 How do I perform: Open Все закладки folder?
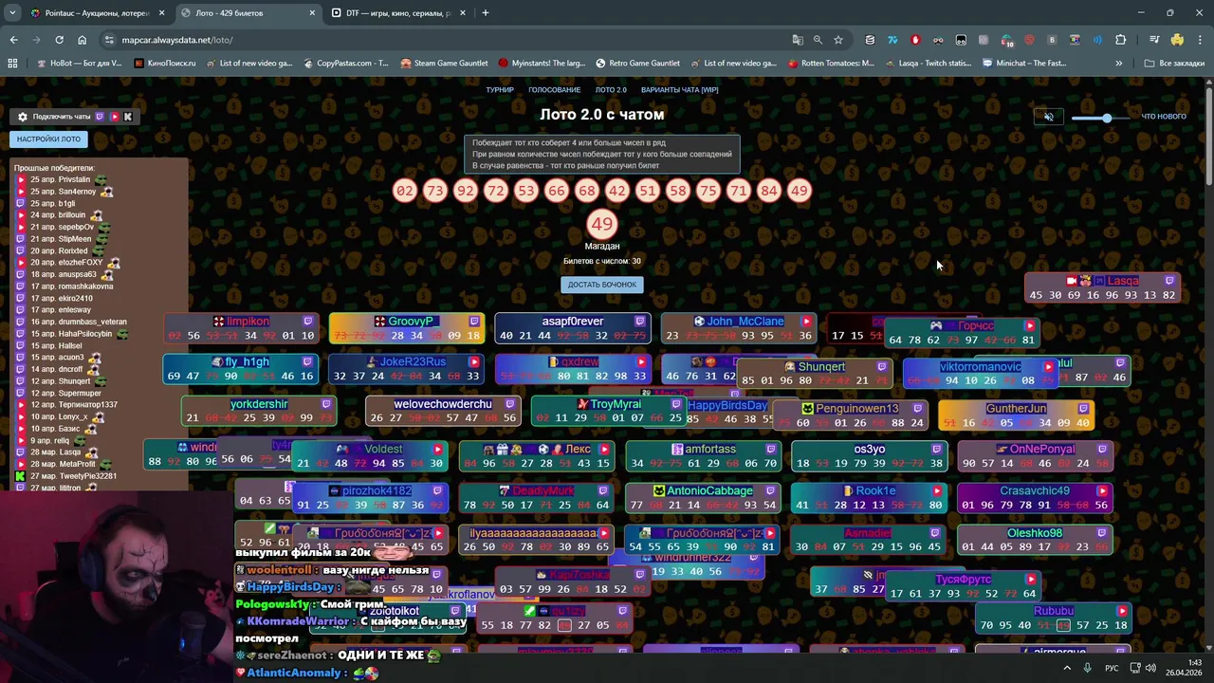pos(1175,64)
